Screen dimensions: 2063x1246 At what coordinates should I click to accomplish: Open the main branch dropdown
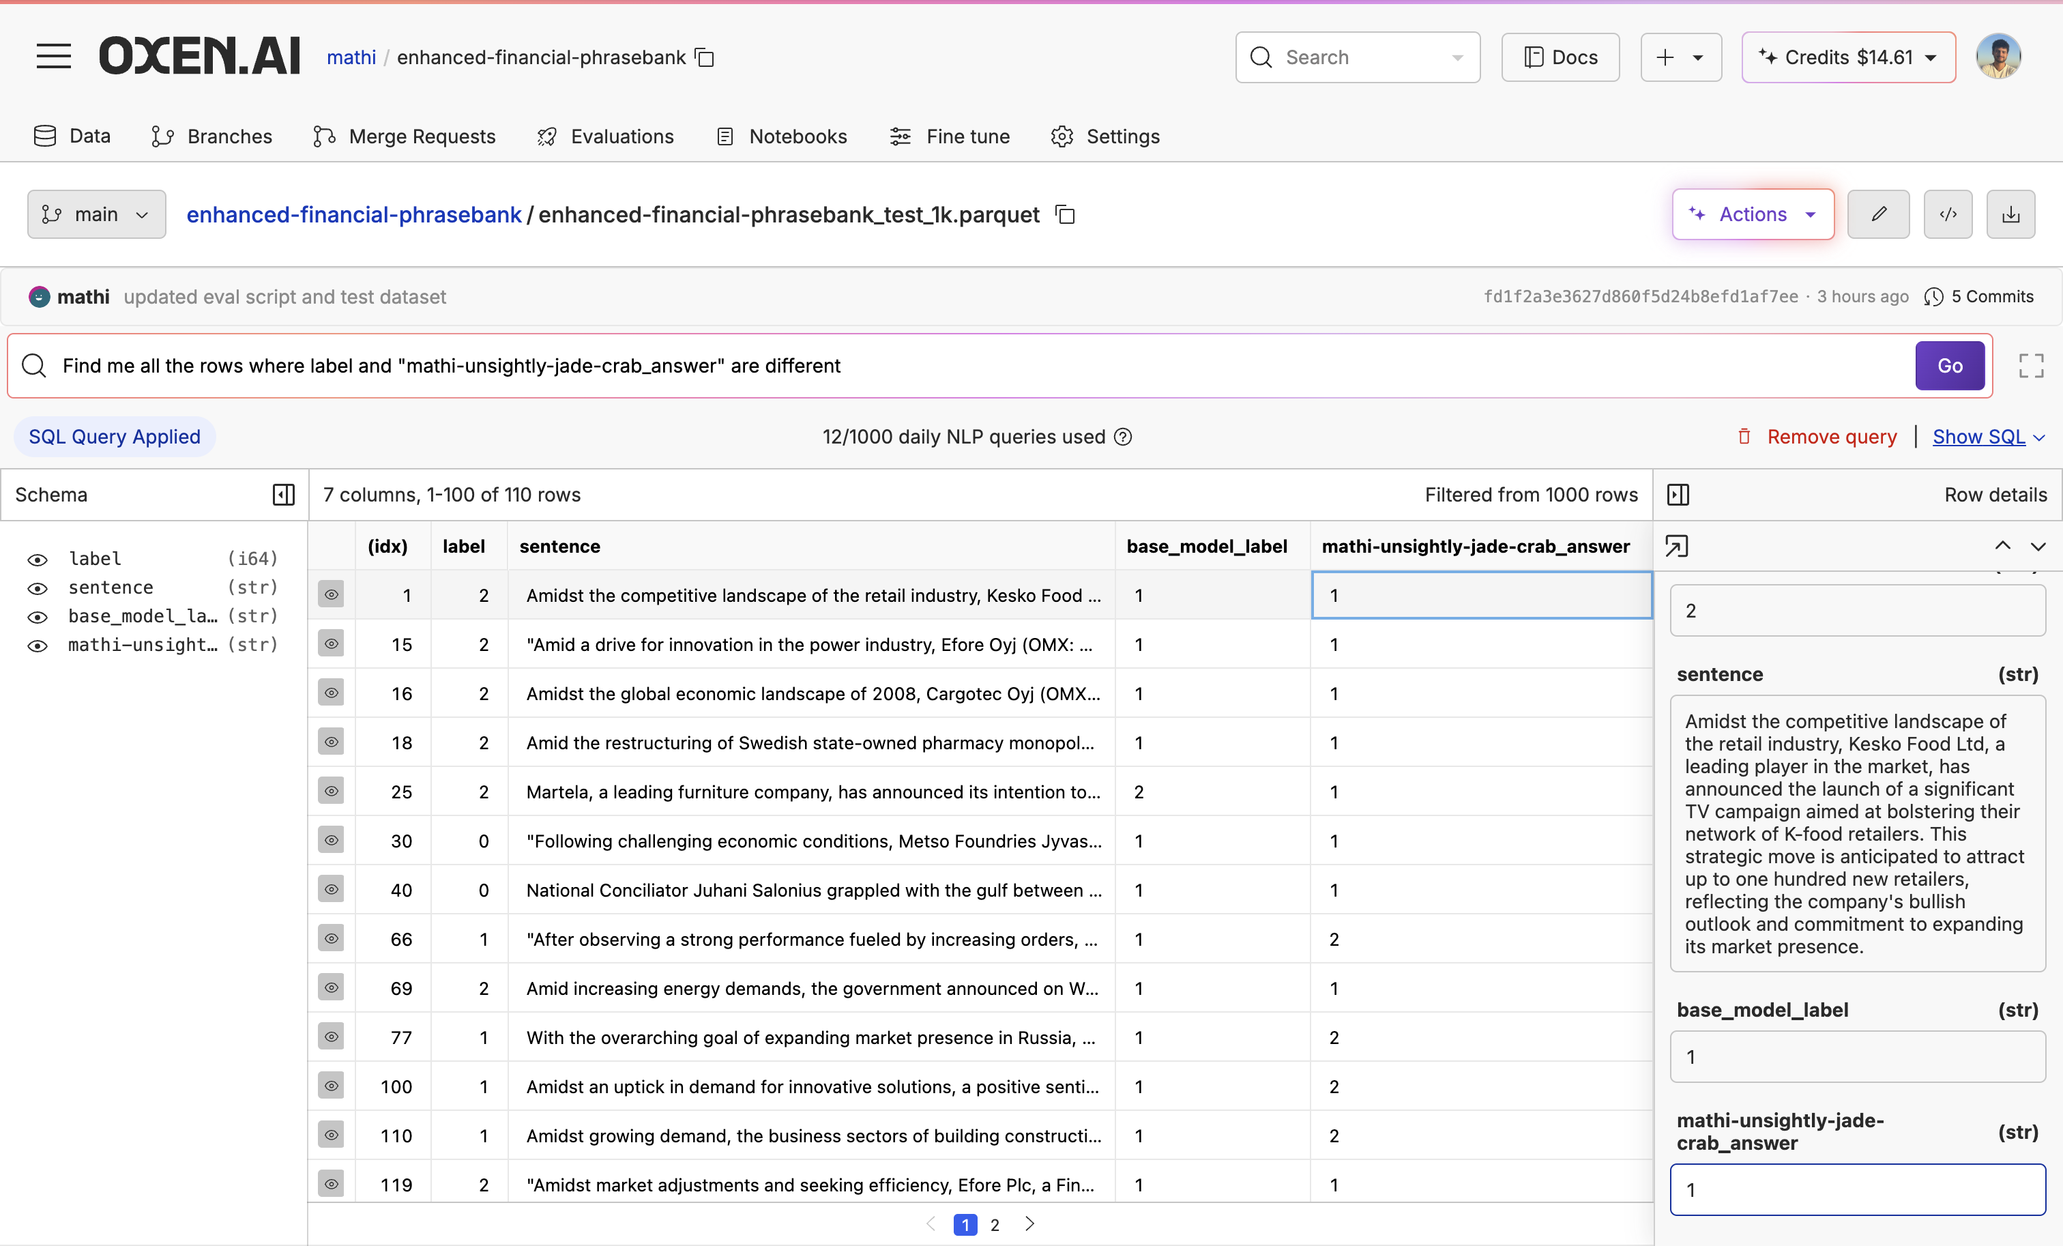click(96, 214)
